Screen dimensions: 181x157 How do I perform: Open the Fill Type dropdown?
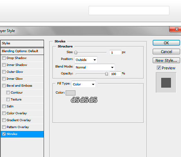click(x=84, y=84)
